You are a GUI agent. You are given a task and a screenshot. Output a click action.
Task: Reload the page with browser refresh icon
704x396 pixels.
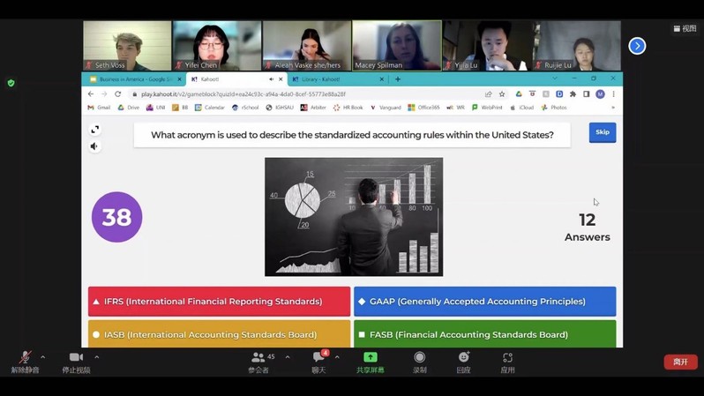[118, 94]
